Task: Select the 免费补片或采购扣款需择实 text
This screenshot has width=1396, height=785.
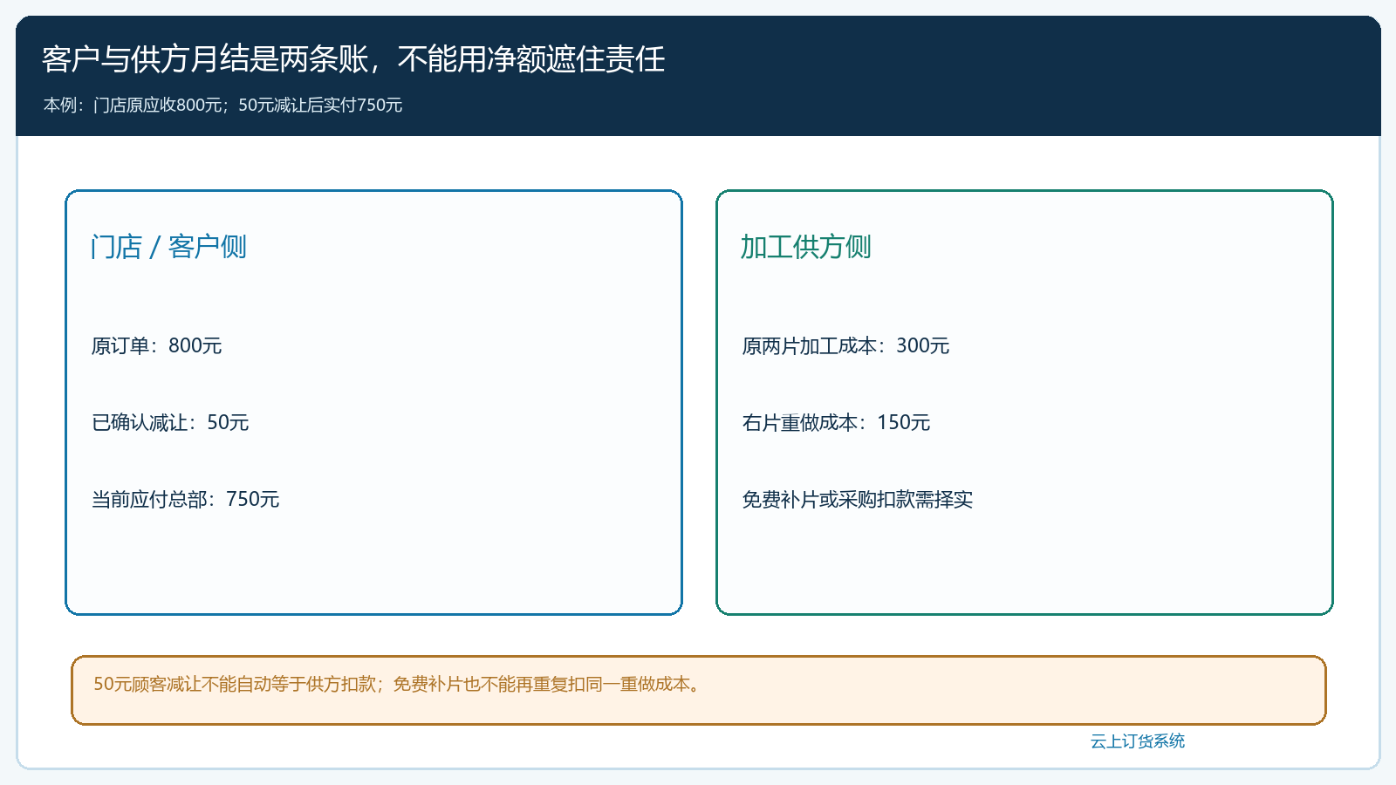Action: point(857,499)
